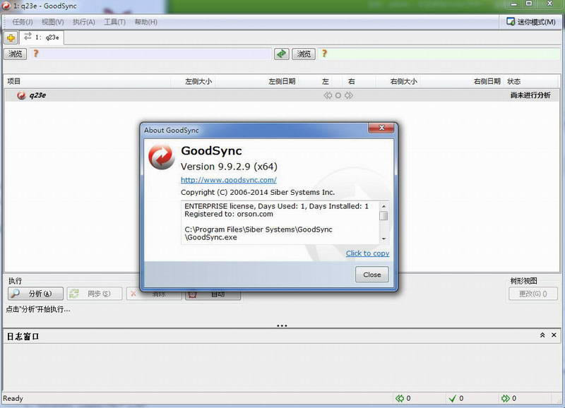Click the 状态 column header
565x408 pixels.
pyautogui.click(x=514, y=81)
